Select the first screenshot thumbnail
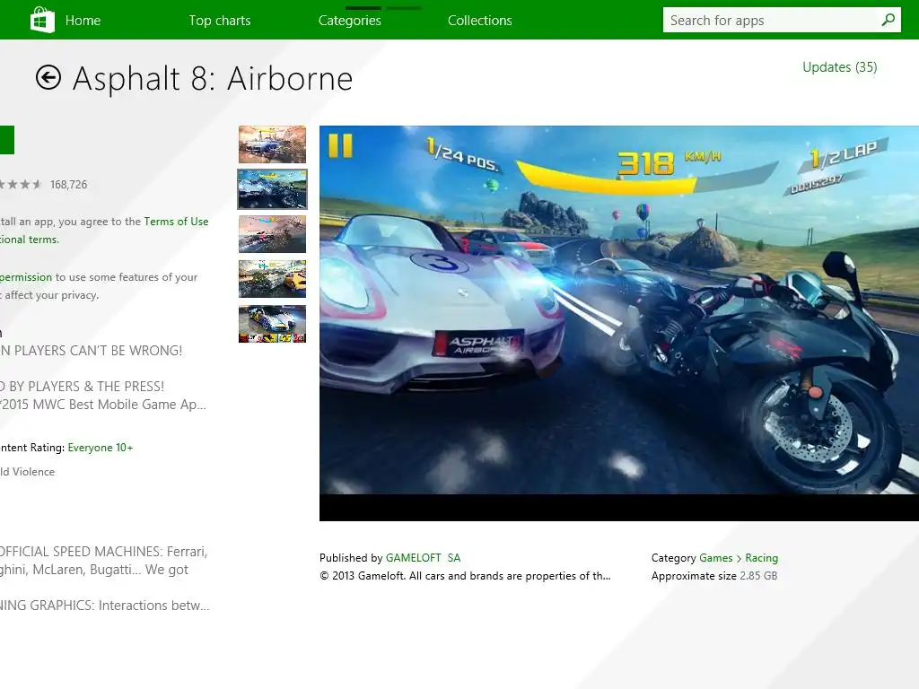919x689 pixels. [x=273, y=144]
